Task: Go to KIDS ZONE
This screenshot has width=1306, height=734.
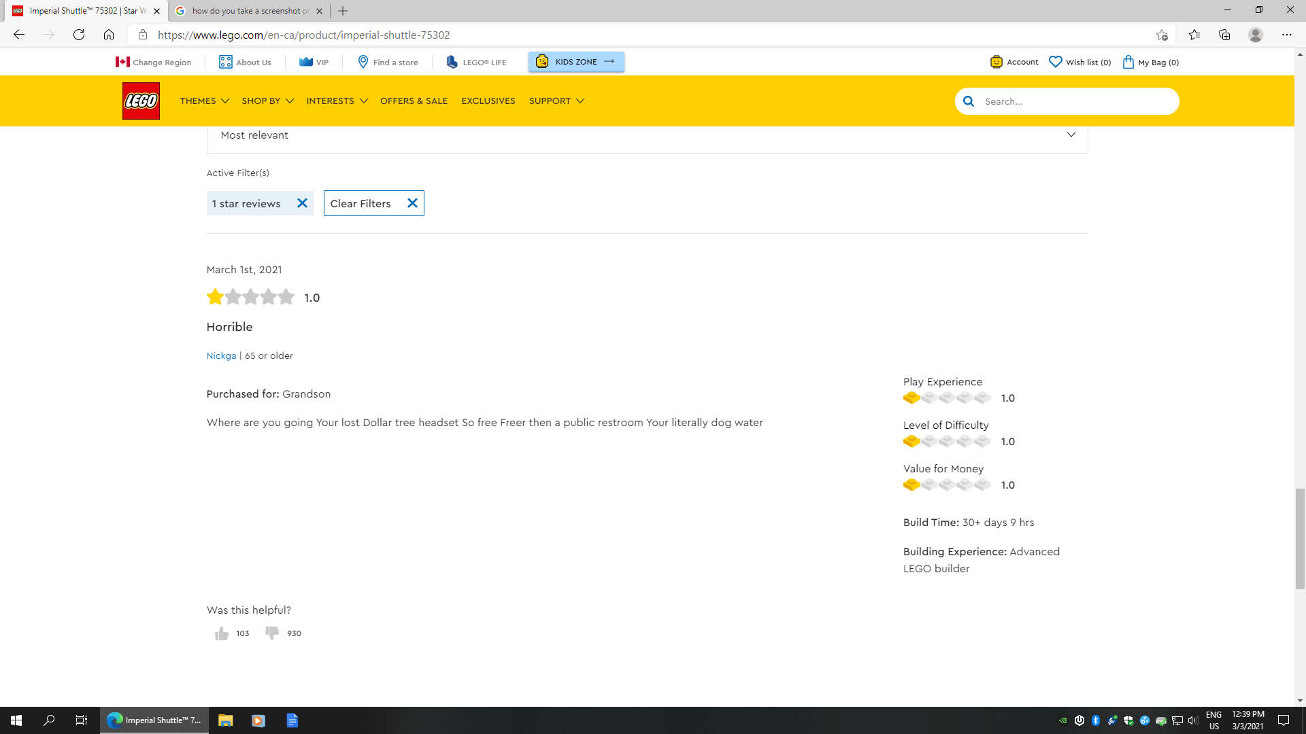Action: (576, 61)
